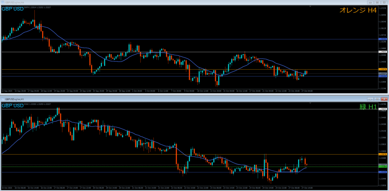Select the orange horizontal line in H1 chart
The image size is (389, 191).
114,154
